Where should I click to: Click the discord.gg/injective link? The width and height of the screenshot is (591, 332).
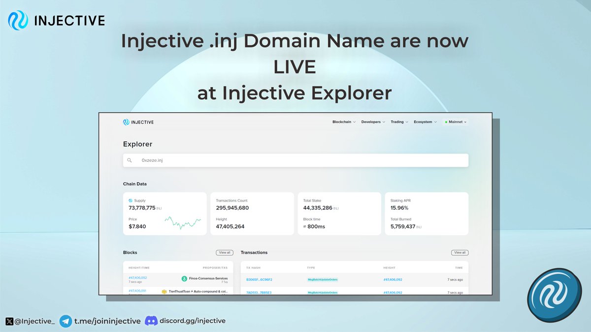point(193,321)
